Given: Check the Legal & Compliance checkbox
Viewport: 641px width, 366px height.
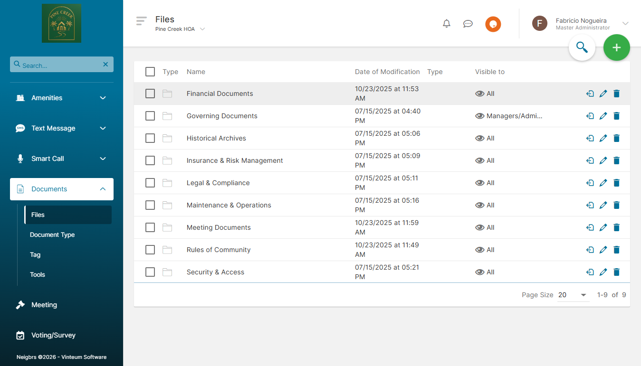Looking at the screenshot, I should pyautogui.click(x=150, y=183).
